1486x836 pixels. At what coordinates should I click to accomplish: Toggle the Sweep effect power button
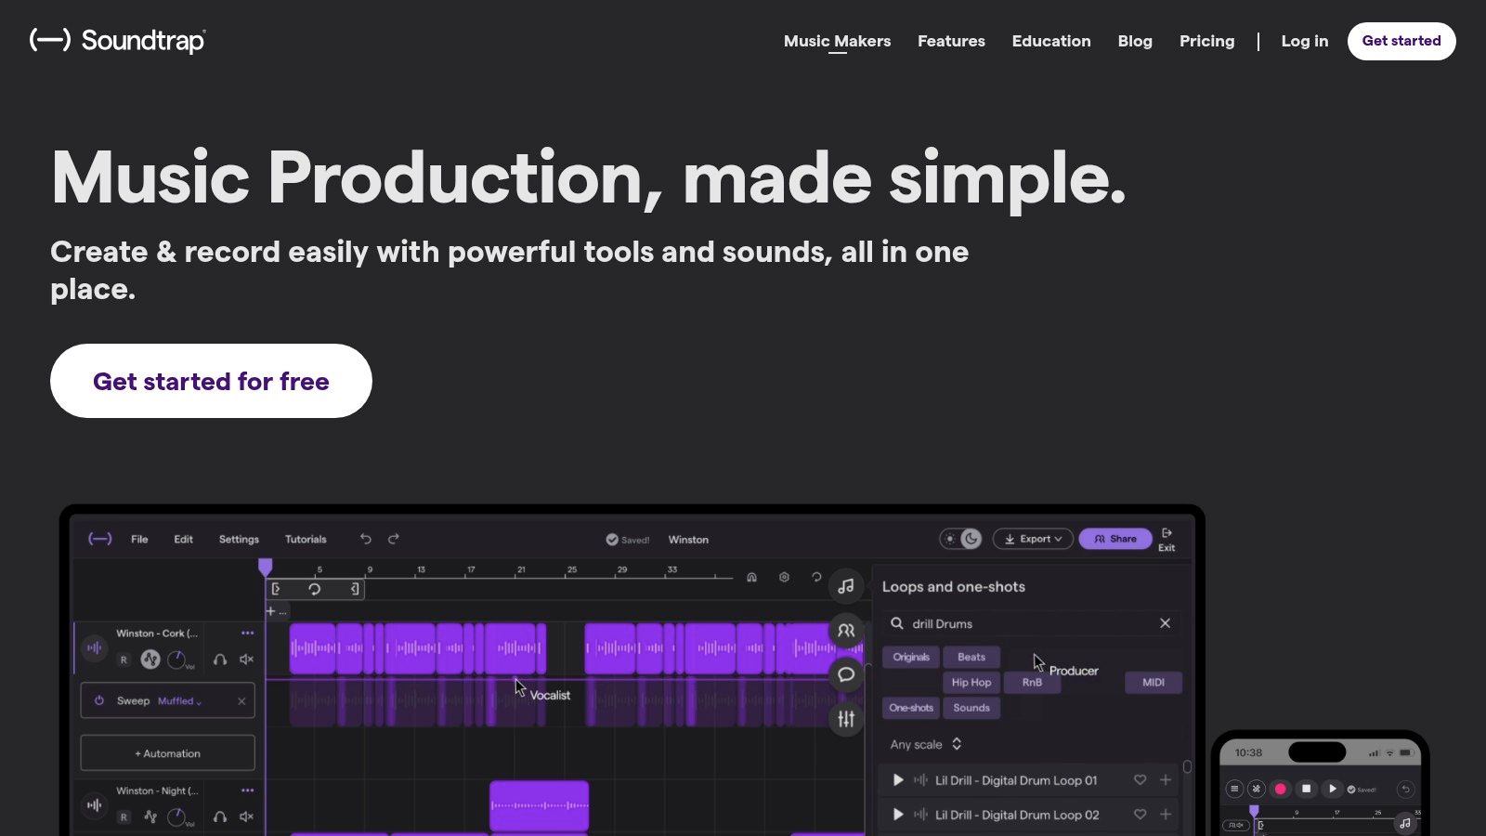tap(99, 700)
